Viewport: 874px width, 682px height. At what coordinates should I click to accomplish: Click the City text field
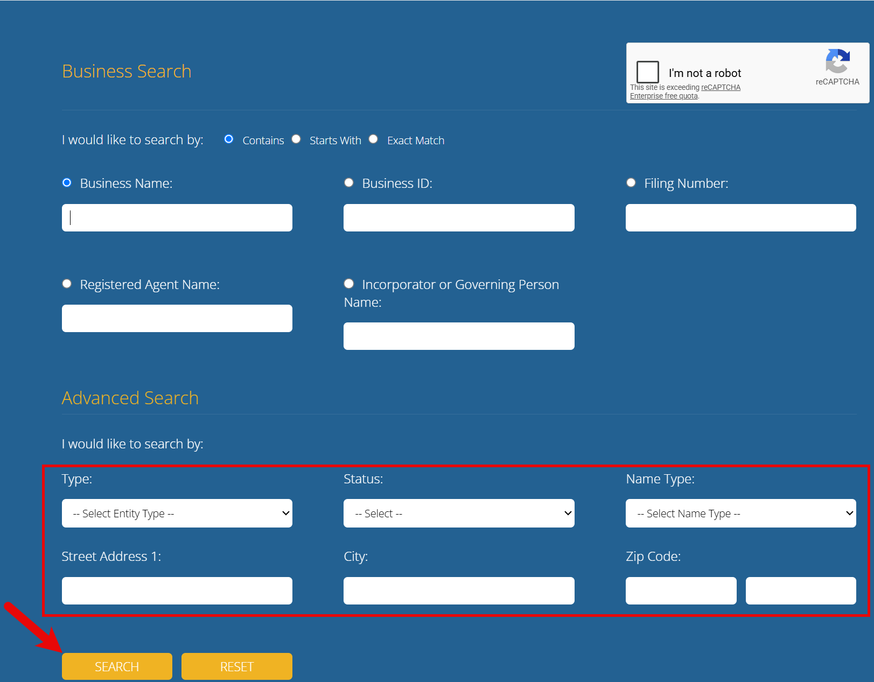(459, 591)
